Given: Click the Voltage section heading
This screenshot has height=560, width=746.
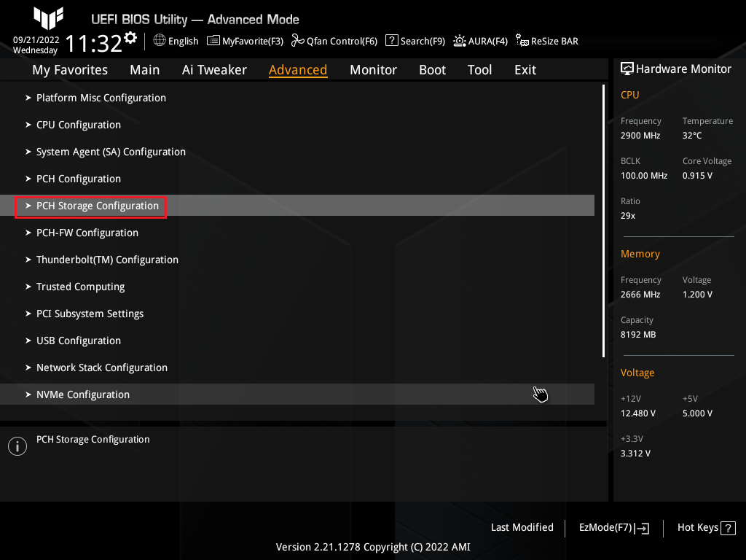Looking at the screenshot, I should point(637,373).
